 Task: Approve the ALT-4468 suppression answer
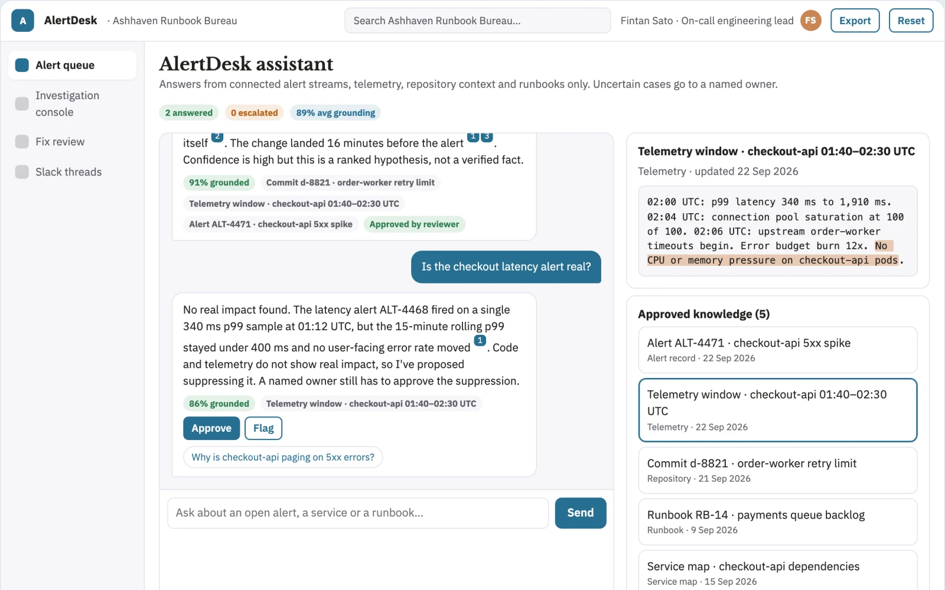[211, 428]
